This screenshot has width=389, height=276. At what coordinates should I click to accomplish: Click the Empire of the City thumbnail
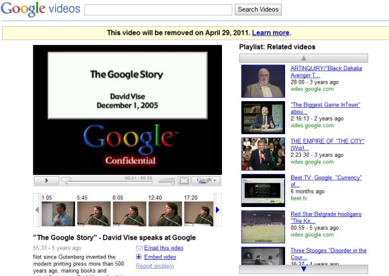tap(263, 154)
